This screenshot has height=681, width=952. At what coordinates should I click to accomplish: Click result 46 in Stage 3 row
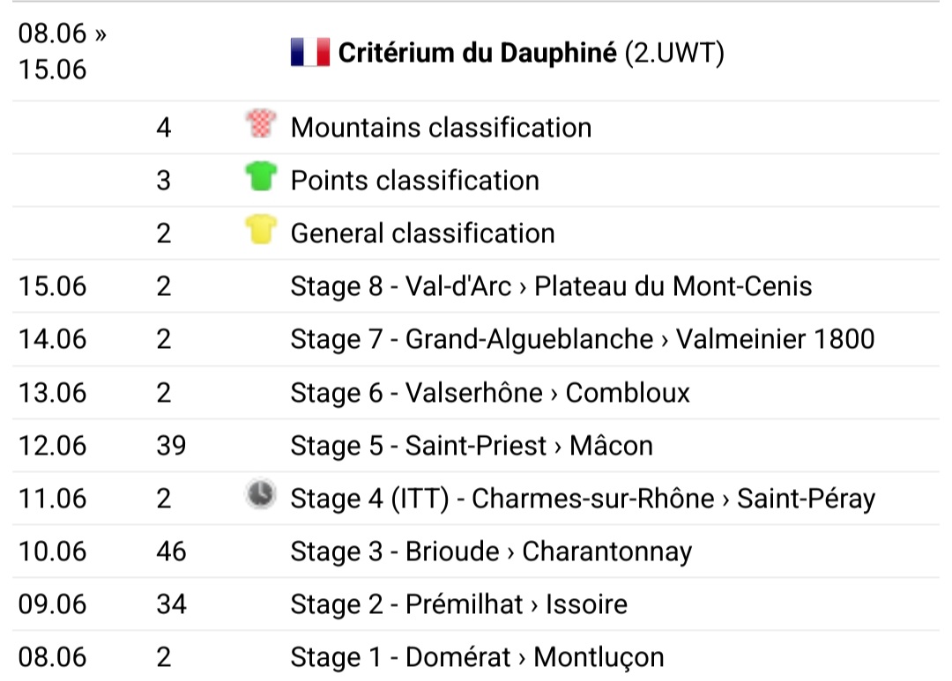[x=171, y=551]
